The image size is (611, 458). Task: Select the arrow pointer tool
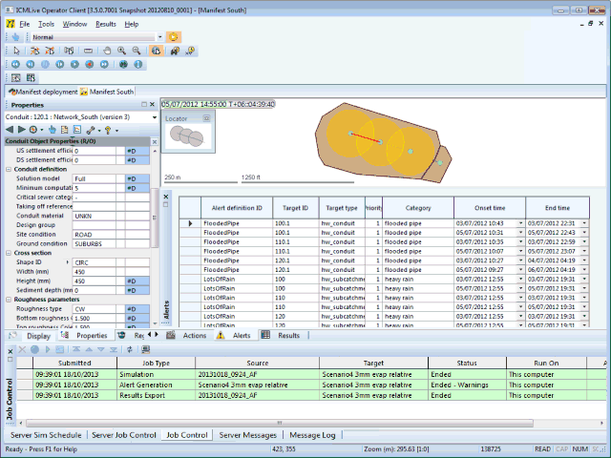coord(15,50)
